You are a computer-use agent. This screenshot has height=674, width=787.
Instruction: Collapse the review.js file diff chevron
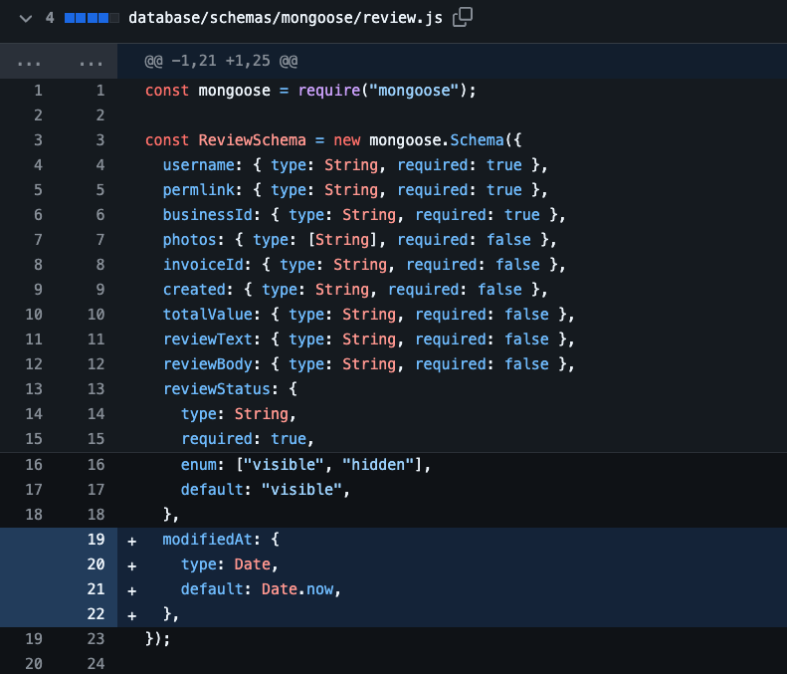coord(26,19)
